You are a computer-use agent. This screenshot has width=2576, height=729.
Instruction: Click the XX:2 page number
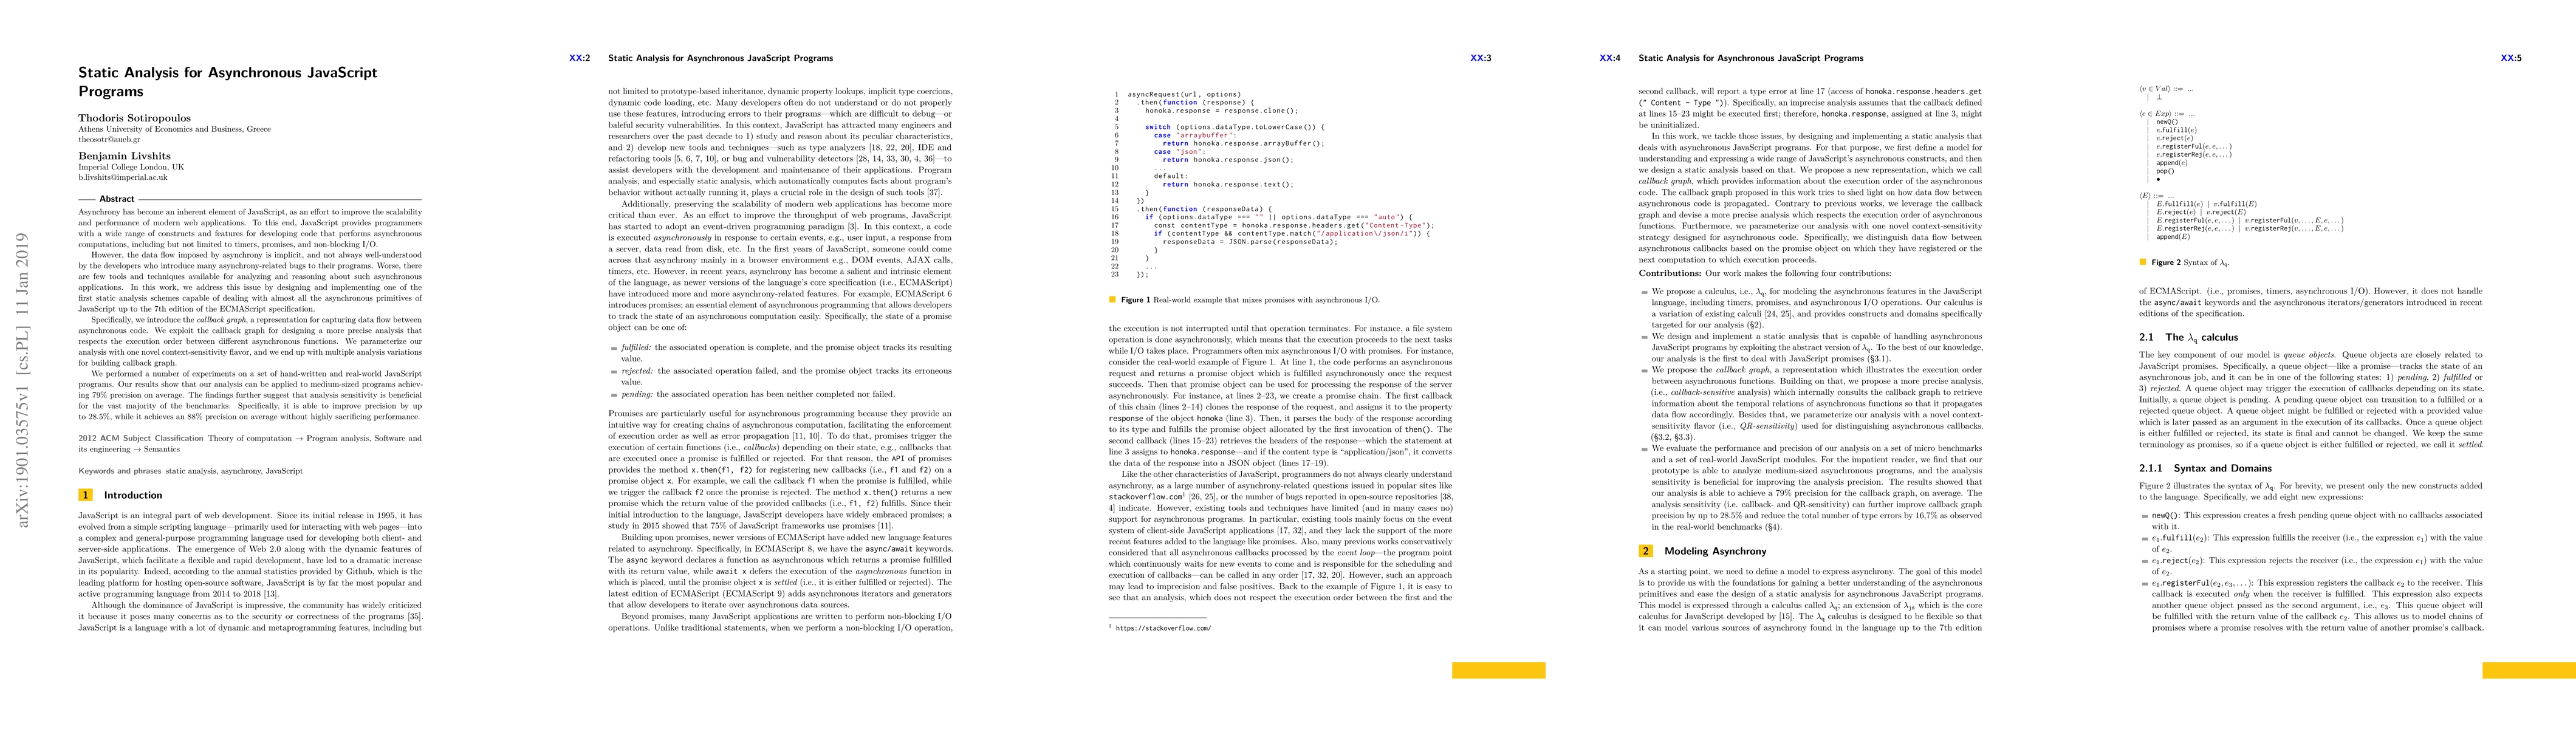click(579, 58)
